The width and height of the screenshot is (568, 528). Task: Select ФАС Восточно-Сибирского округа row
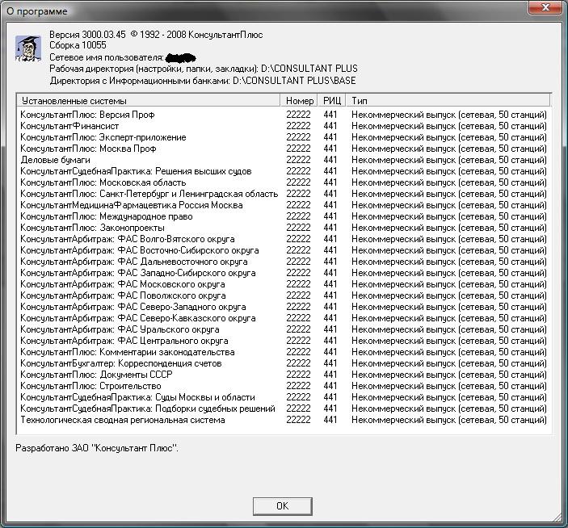(284, 250)
